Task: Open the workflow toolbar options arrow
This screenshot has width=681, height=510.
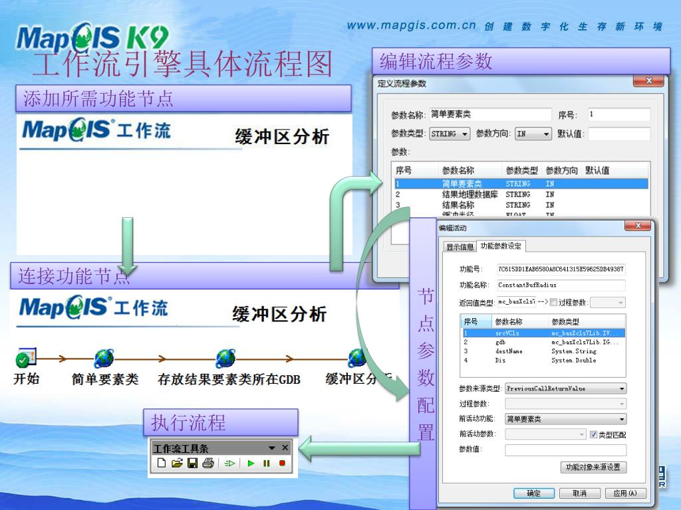Action: tap(272, 448)
